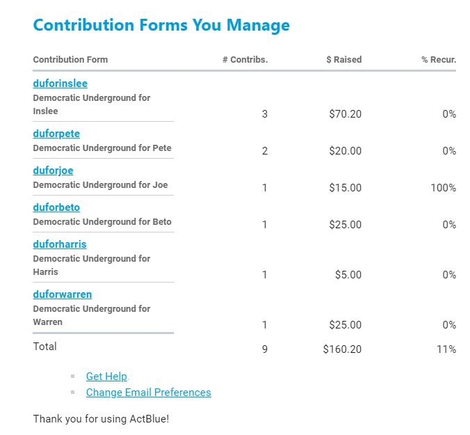Select the $70.20 raised amount for Inslee

(345, 114)
